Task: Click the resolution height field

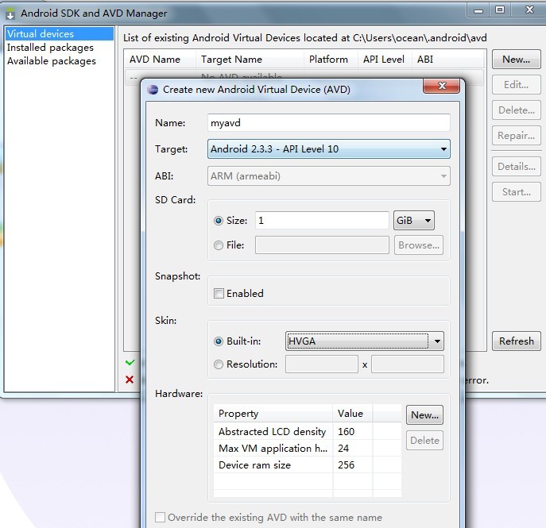Action: click(408, 364)
